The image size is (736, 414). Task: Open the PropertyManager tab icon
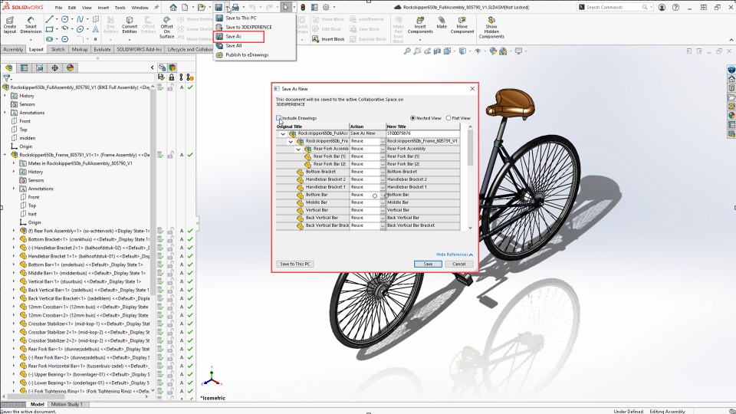coord(24,67)
